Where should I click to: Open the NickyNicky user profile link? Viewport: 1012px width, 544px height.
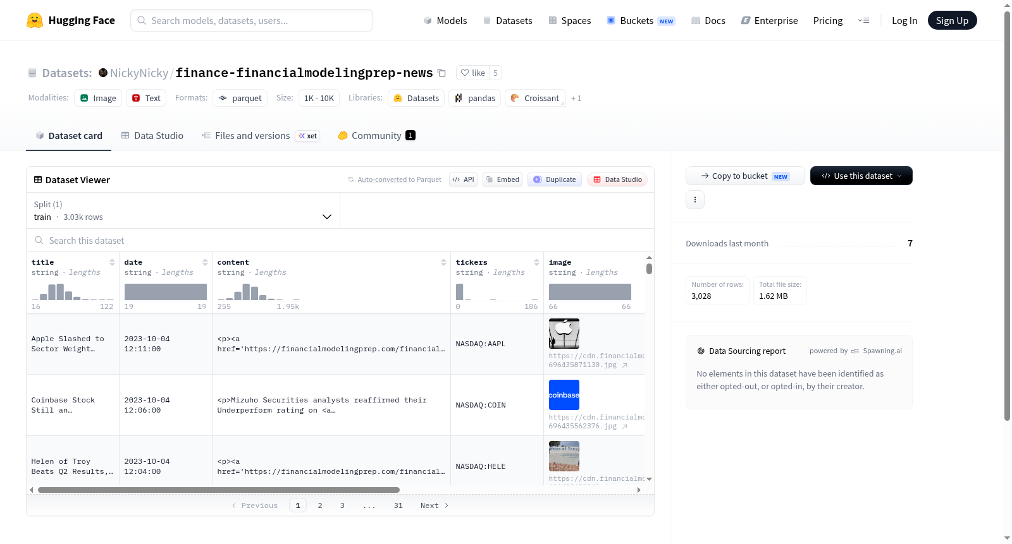pos(139,73)
